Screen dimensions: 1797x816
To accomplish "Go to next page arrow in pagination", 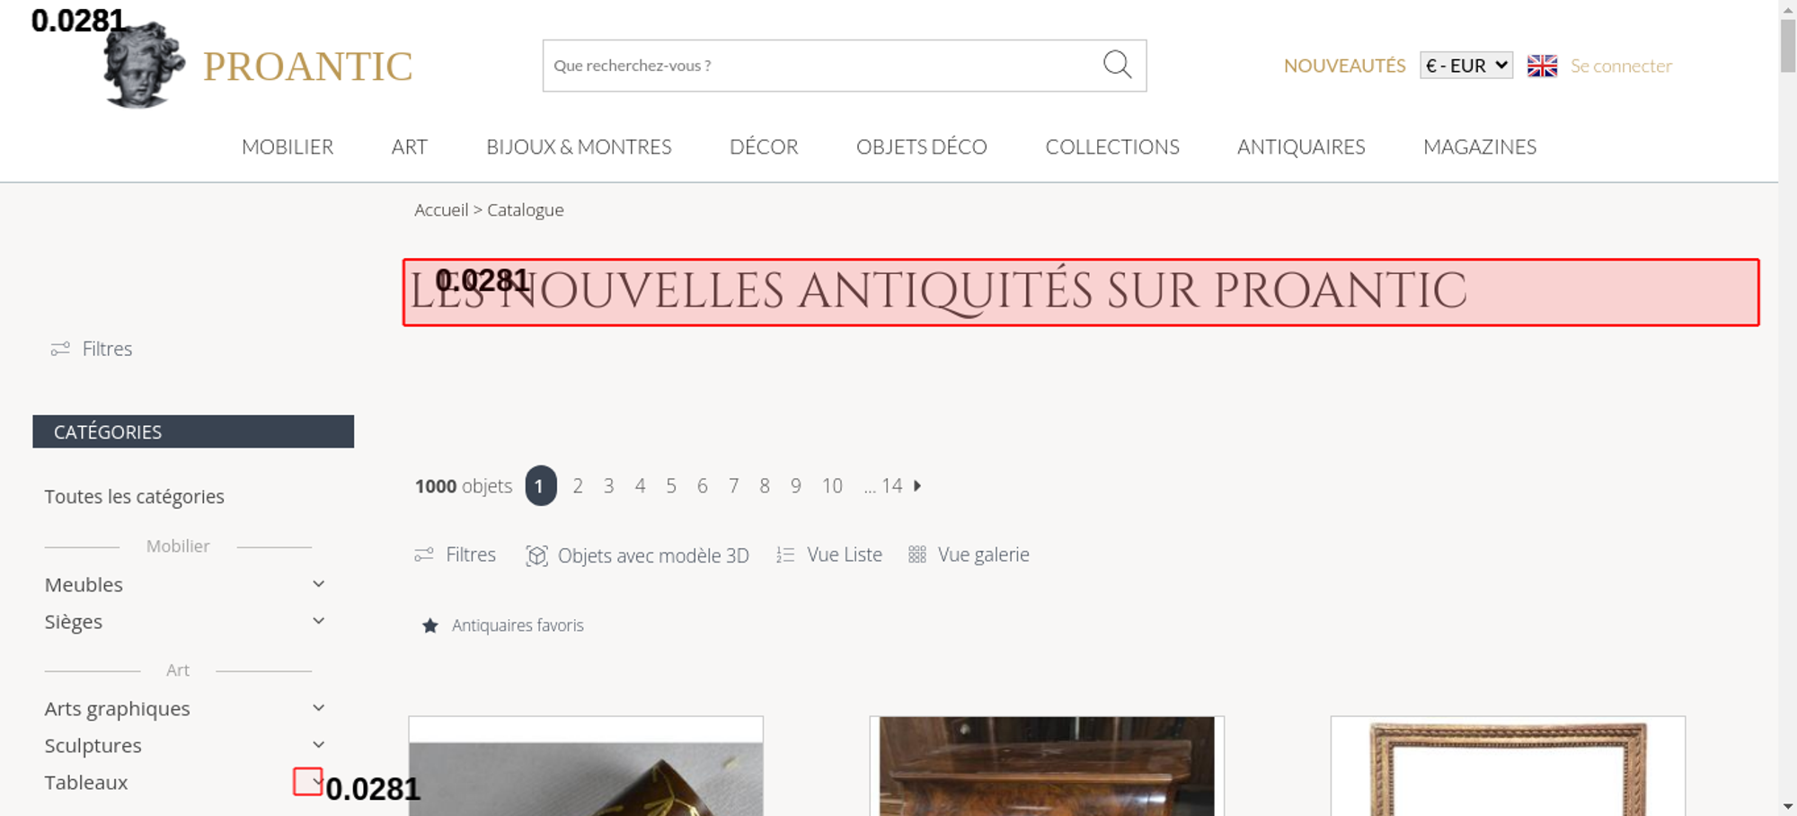I will (x=917, y=485).
